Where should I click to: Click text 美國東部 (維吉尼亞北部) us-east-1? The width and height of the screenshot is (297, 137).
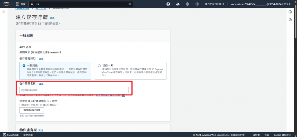[x=40, y=52]
